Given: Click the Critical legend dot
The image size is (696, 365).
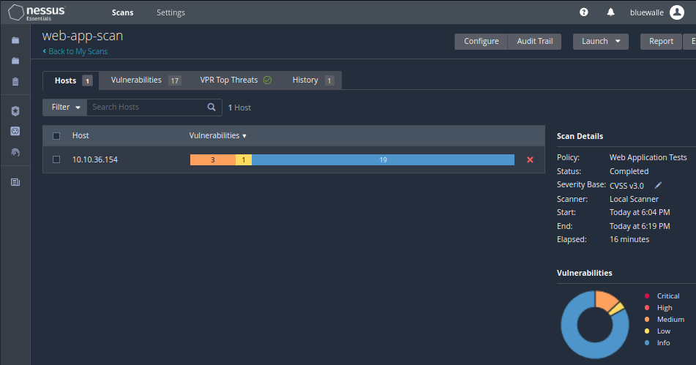Looking at the screenshot, I should (647, 296).
